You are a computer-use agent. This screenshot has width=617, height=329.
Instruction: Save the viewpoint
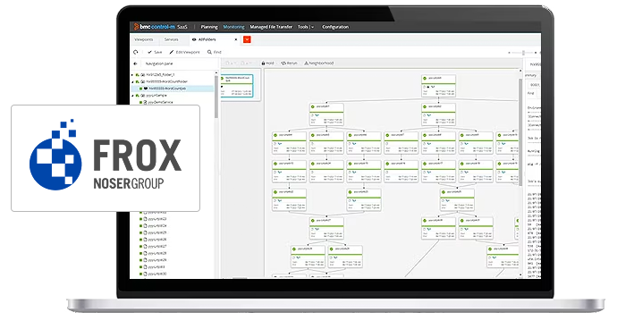click(x=155, y=52)
